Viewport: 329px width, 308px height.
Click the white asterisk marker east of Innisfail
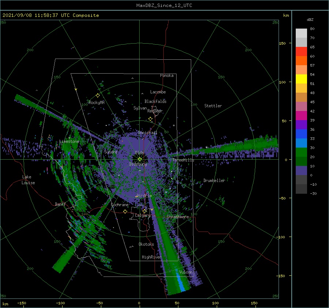174,126
